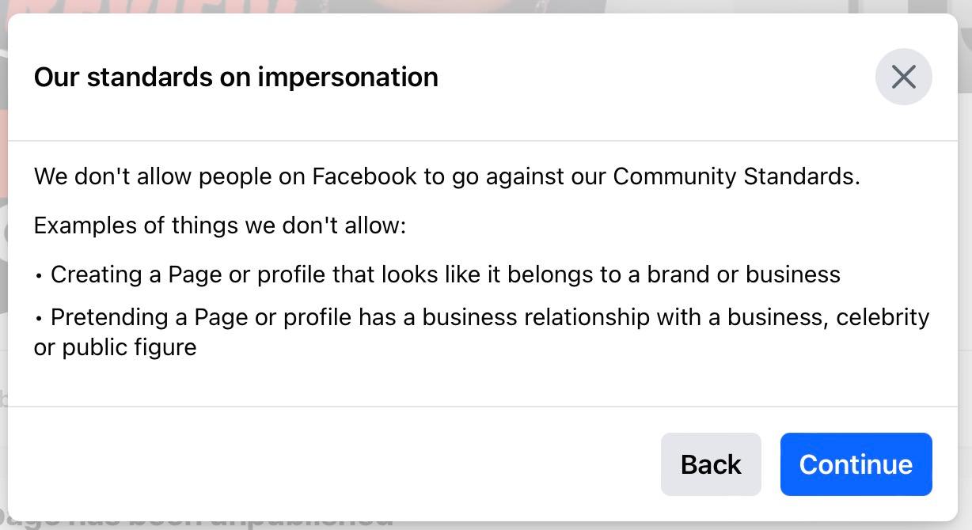
Task: Click the bullet dot before 'Creating a Page'
Action: [x=39, y=276]
